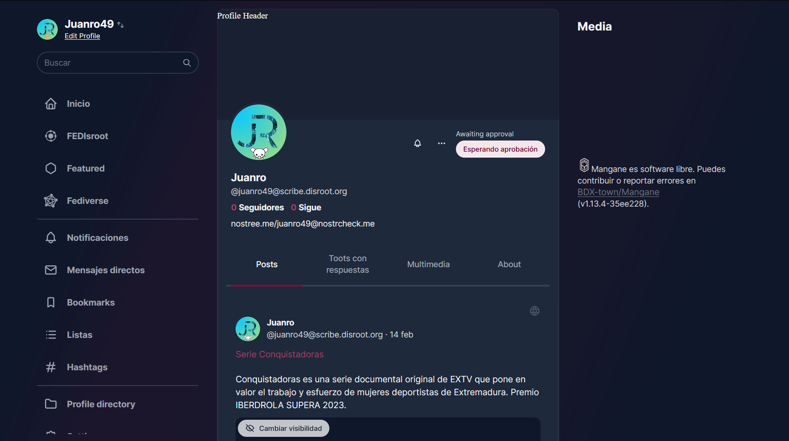Switch to the About tab
The width and height of the screenshot is (789, 441).
[509, 264]
